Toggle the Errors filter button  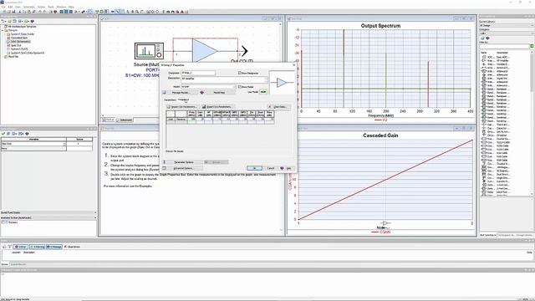point(20,247)
